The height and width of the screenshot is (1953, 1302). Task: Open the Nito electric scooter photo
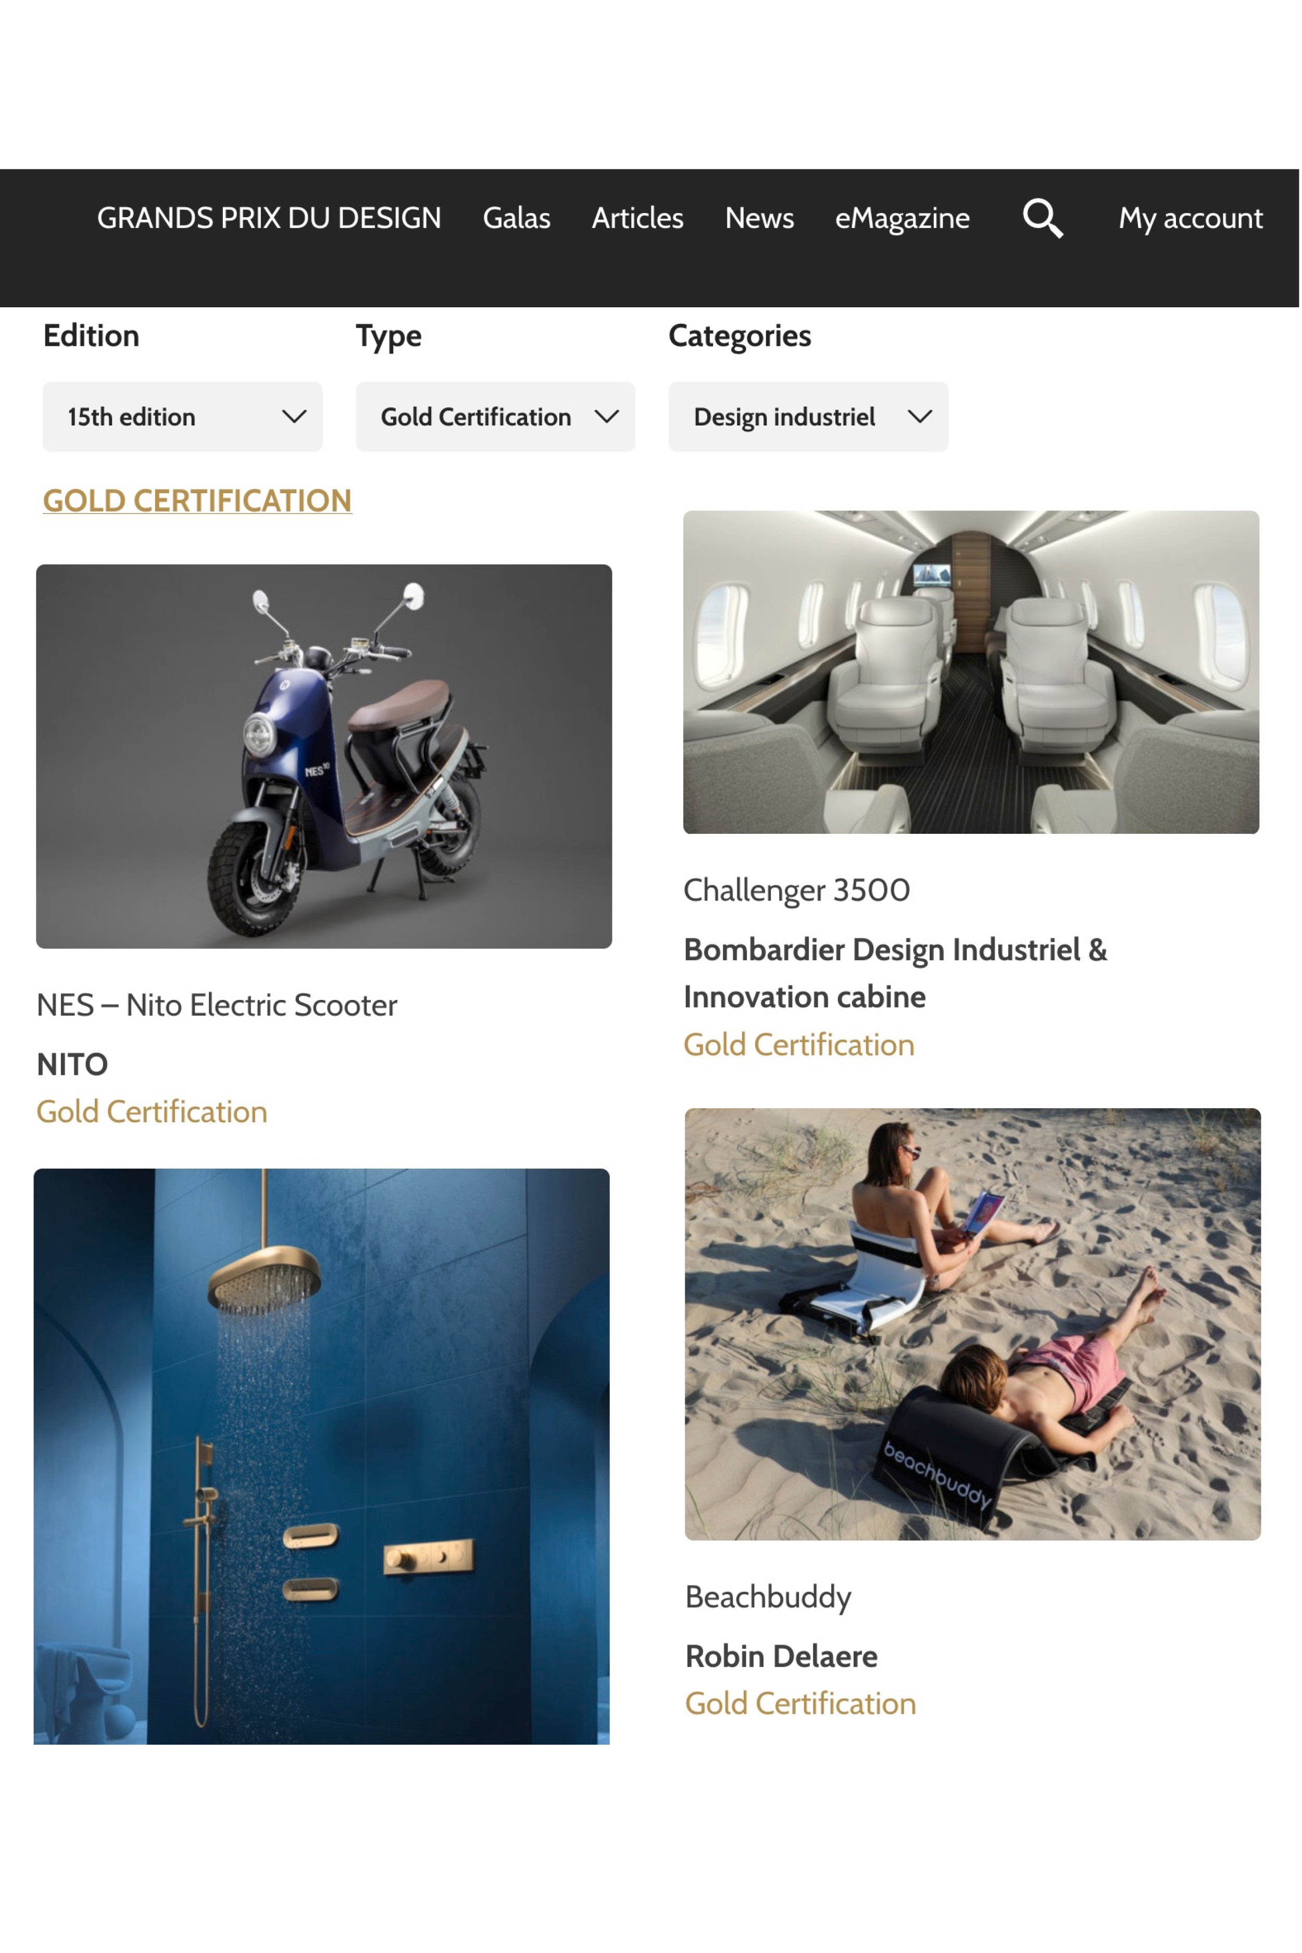324,756
